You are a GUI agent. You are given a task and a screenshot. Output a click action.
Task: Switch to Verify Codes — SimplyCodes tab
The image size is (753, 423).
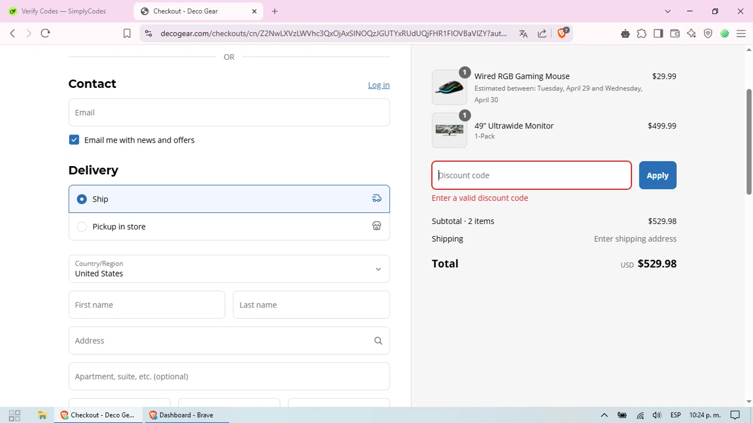pyautogui.click(x=64, y=11)
